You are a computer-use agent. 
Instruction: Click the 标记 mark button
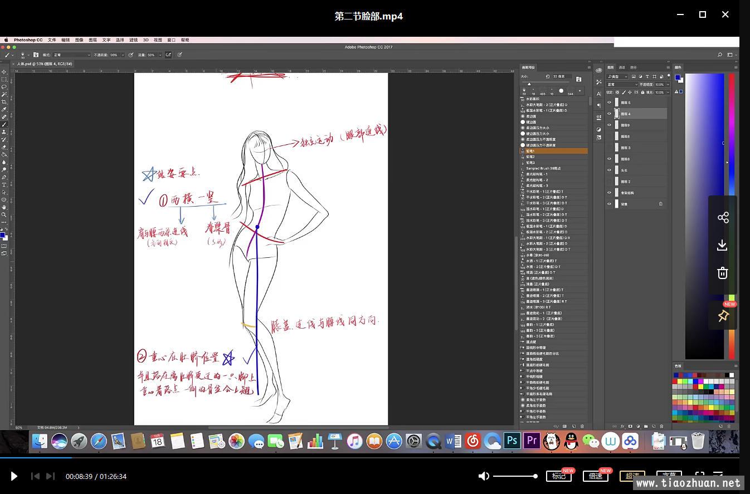click(558, 476)
